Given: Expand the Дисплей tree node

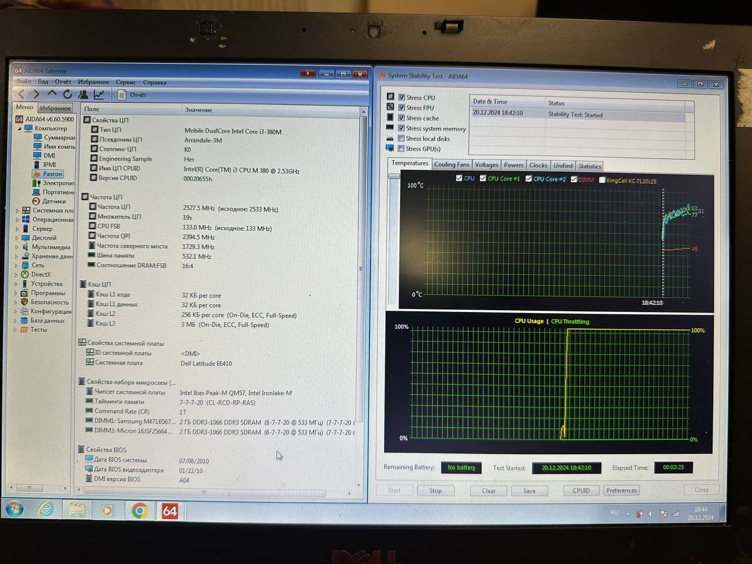Looking at the screenshot, I should pos(16,238).
